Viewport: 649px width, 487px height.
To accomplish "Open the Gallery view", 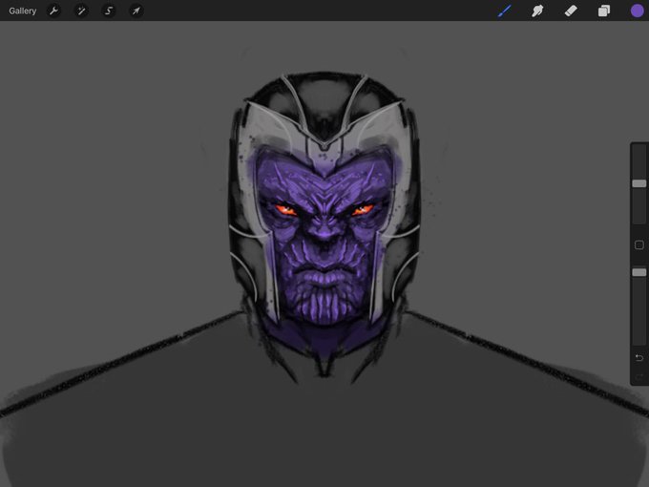I will tap(22, 11).
